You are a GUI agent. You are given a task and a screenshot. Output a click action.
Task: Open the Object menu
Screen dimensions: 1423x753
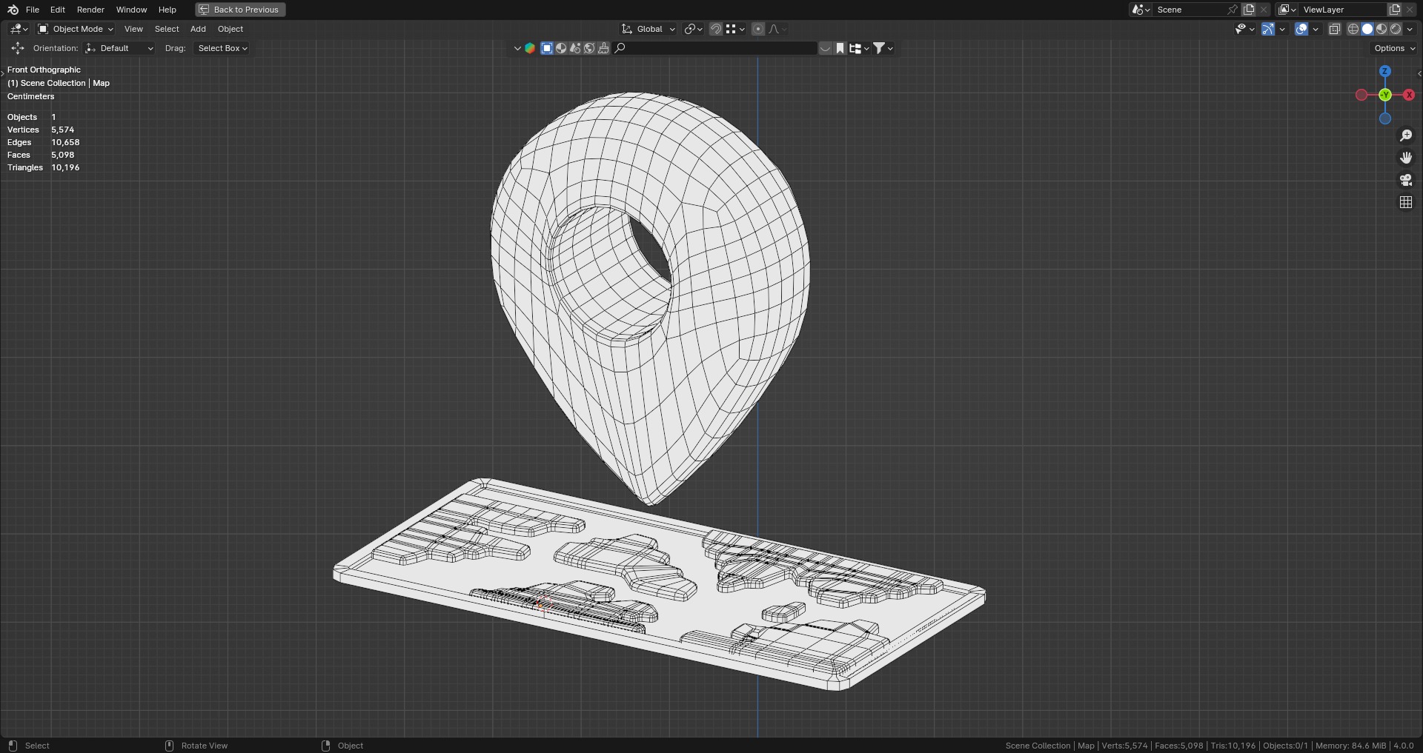pyautogui.click(x=230, y=29)
